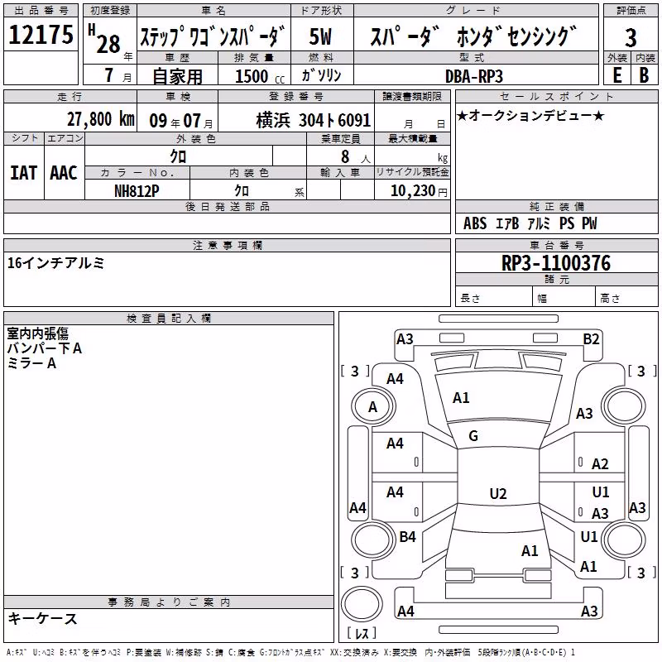Click the 幅 dimension field

click(564, 296)
